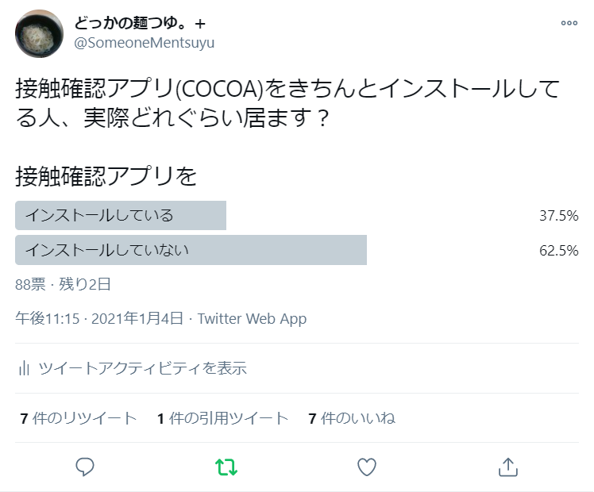Click the tweet activity bar chart icon
Viewport: 594px width, 492px height.
coord(25,368)
